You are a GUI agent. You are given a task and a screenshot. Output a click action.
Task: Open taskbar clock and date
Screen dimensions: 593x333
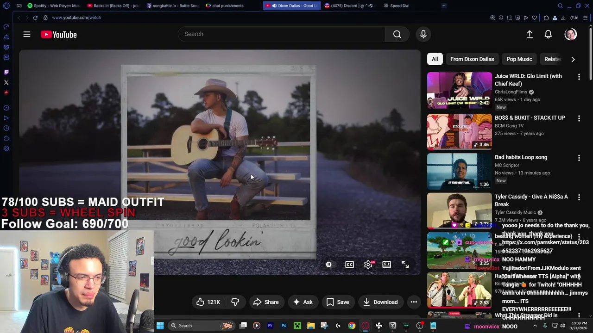579,326
